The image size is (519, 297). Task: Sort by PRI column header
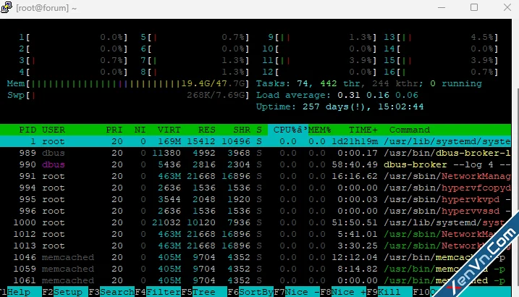click(114, 130)
